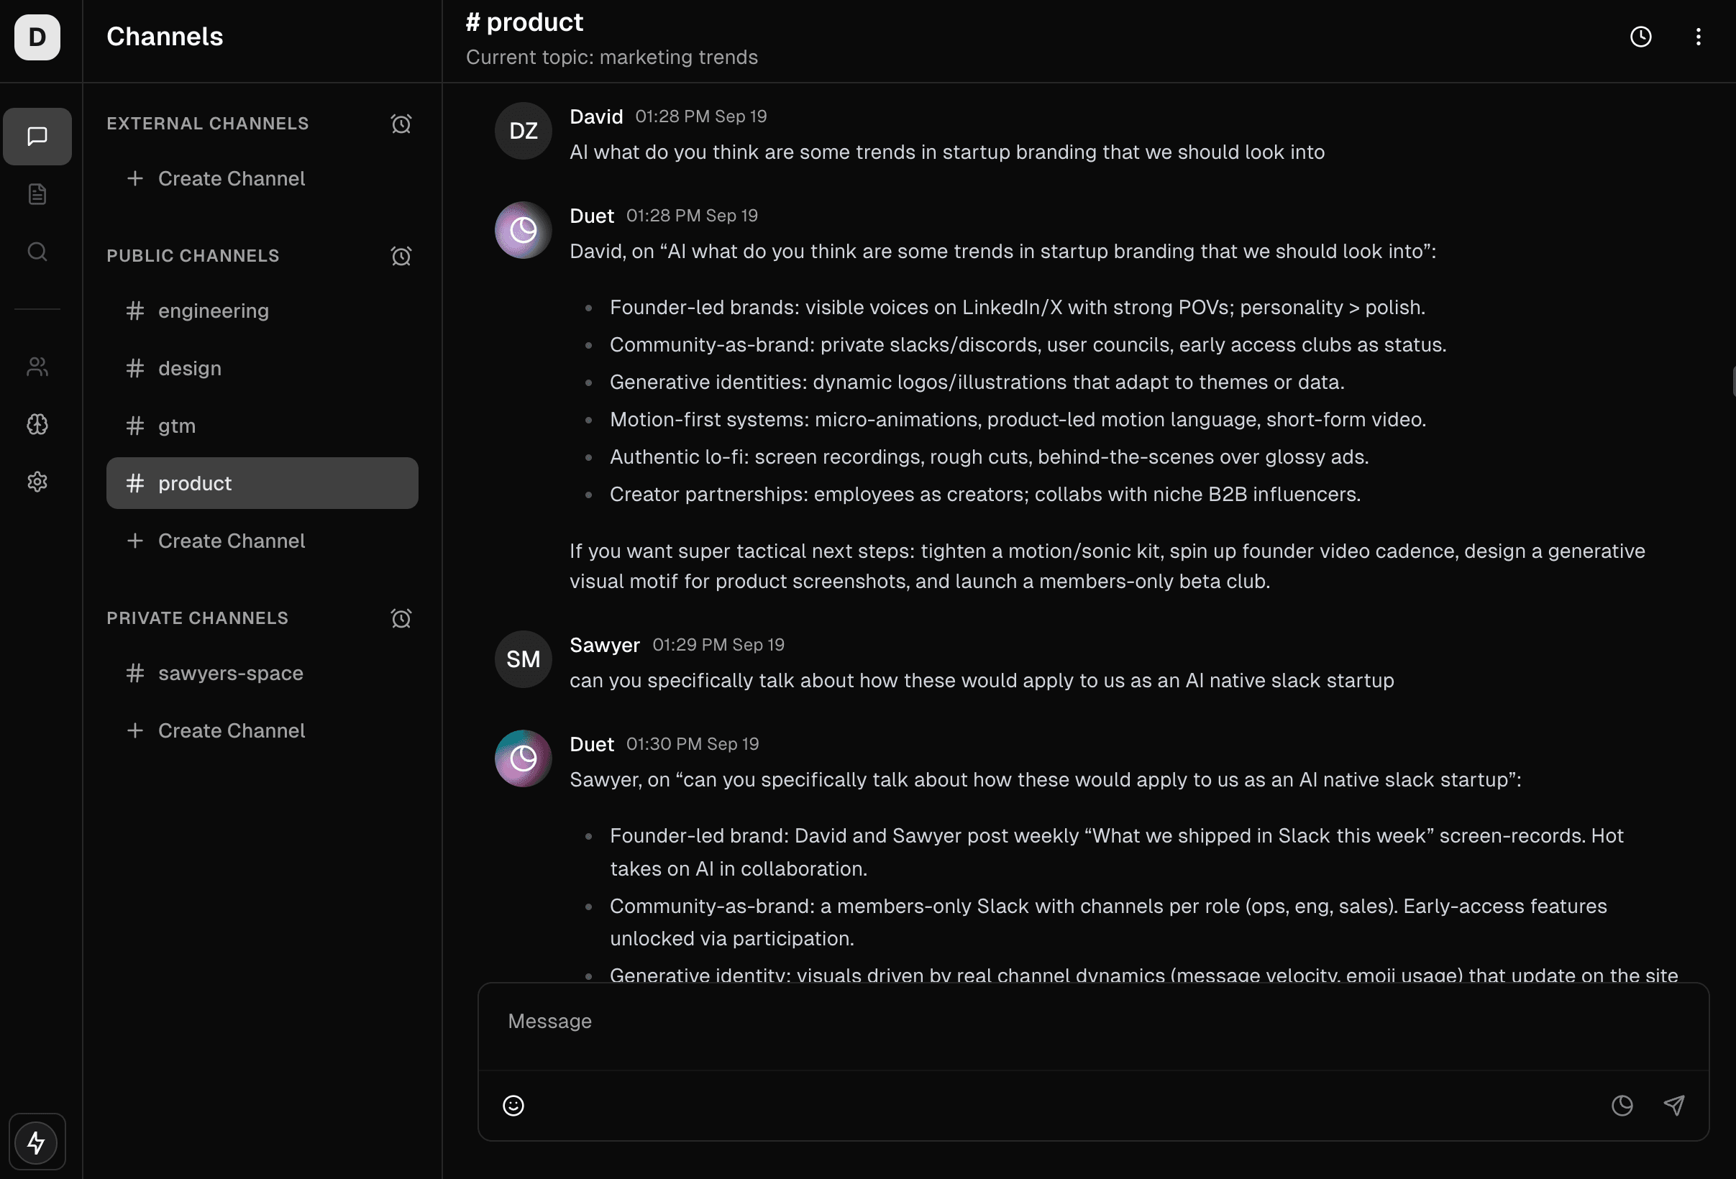Open the documents icon in the sidebar
The height and width of the screenshot is (1179, 1736).
37,194
